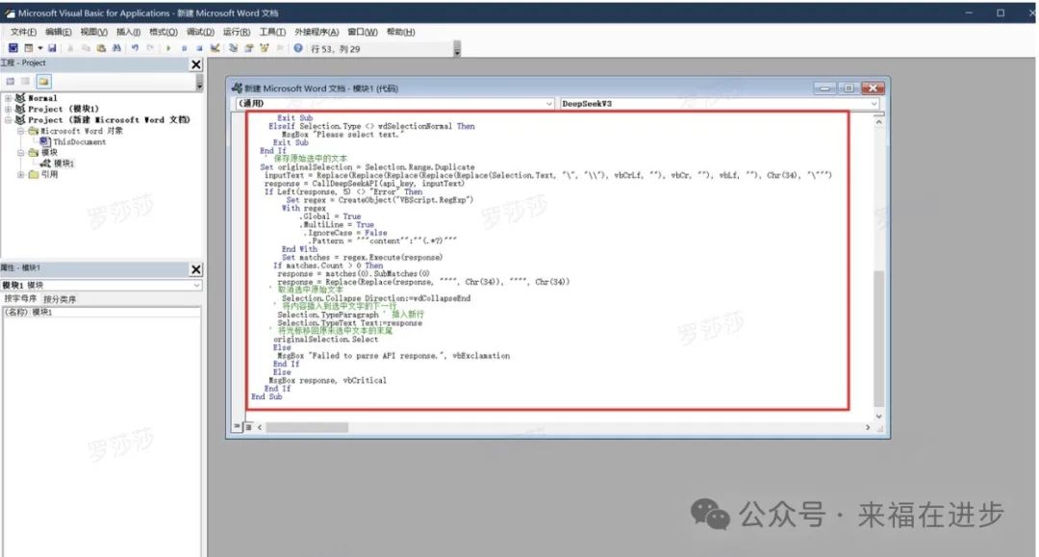The width and height of the screenshot is (1039, 557).
Task: Click the View Microsoft Word icon in toolbar
Action: (13, 48)
